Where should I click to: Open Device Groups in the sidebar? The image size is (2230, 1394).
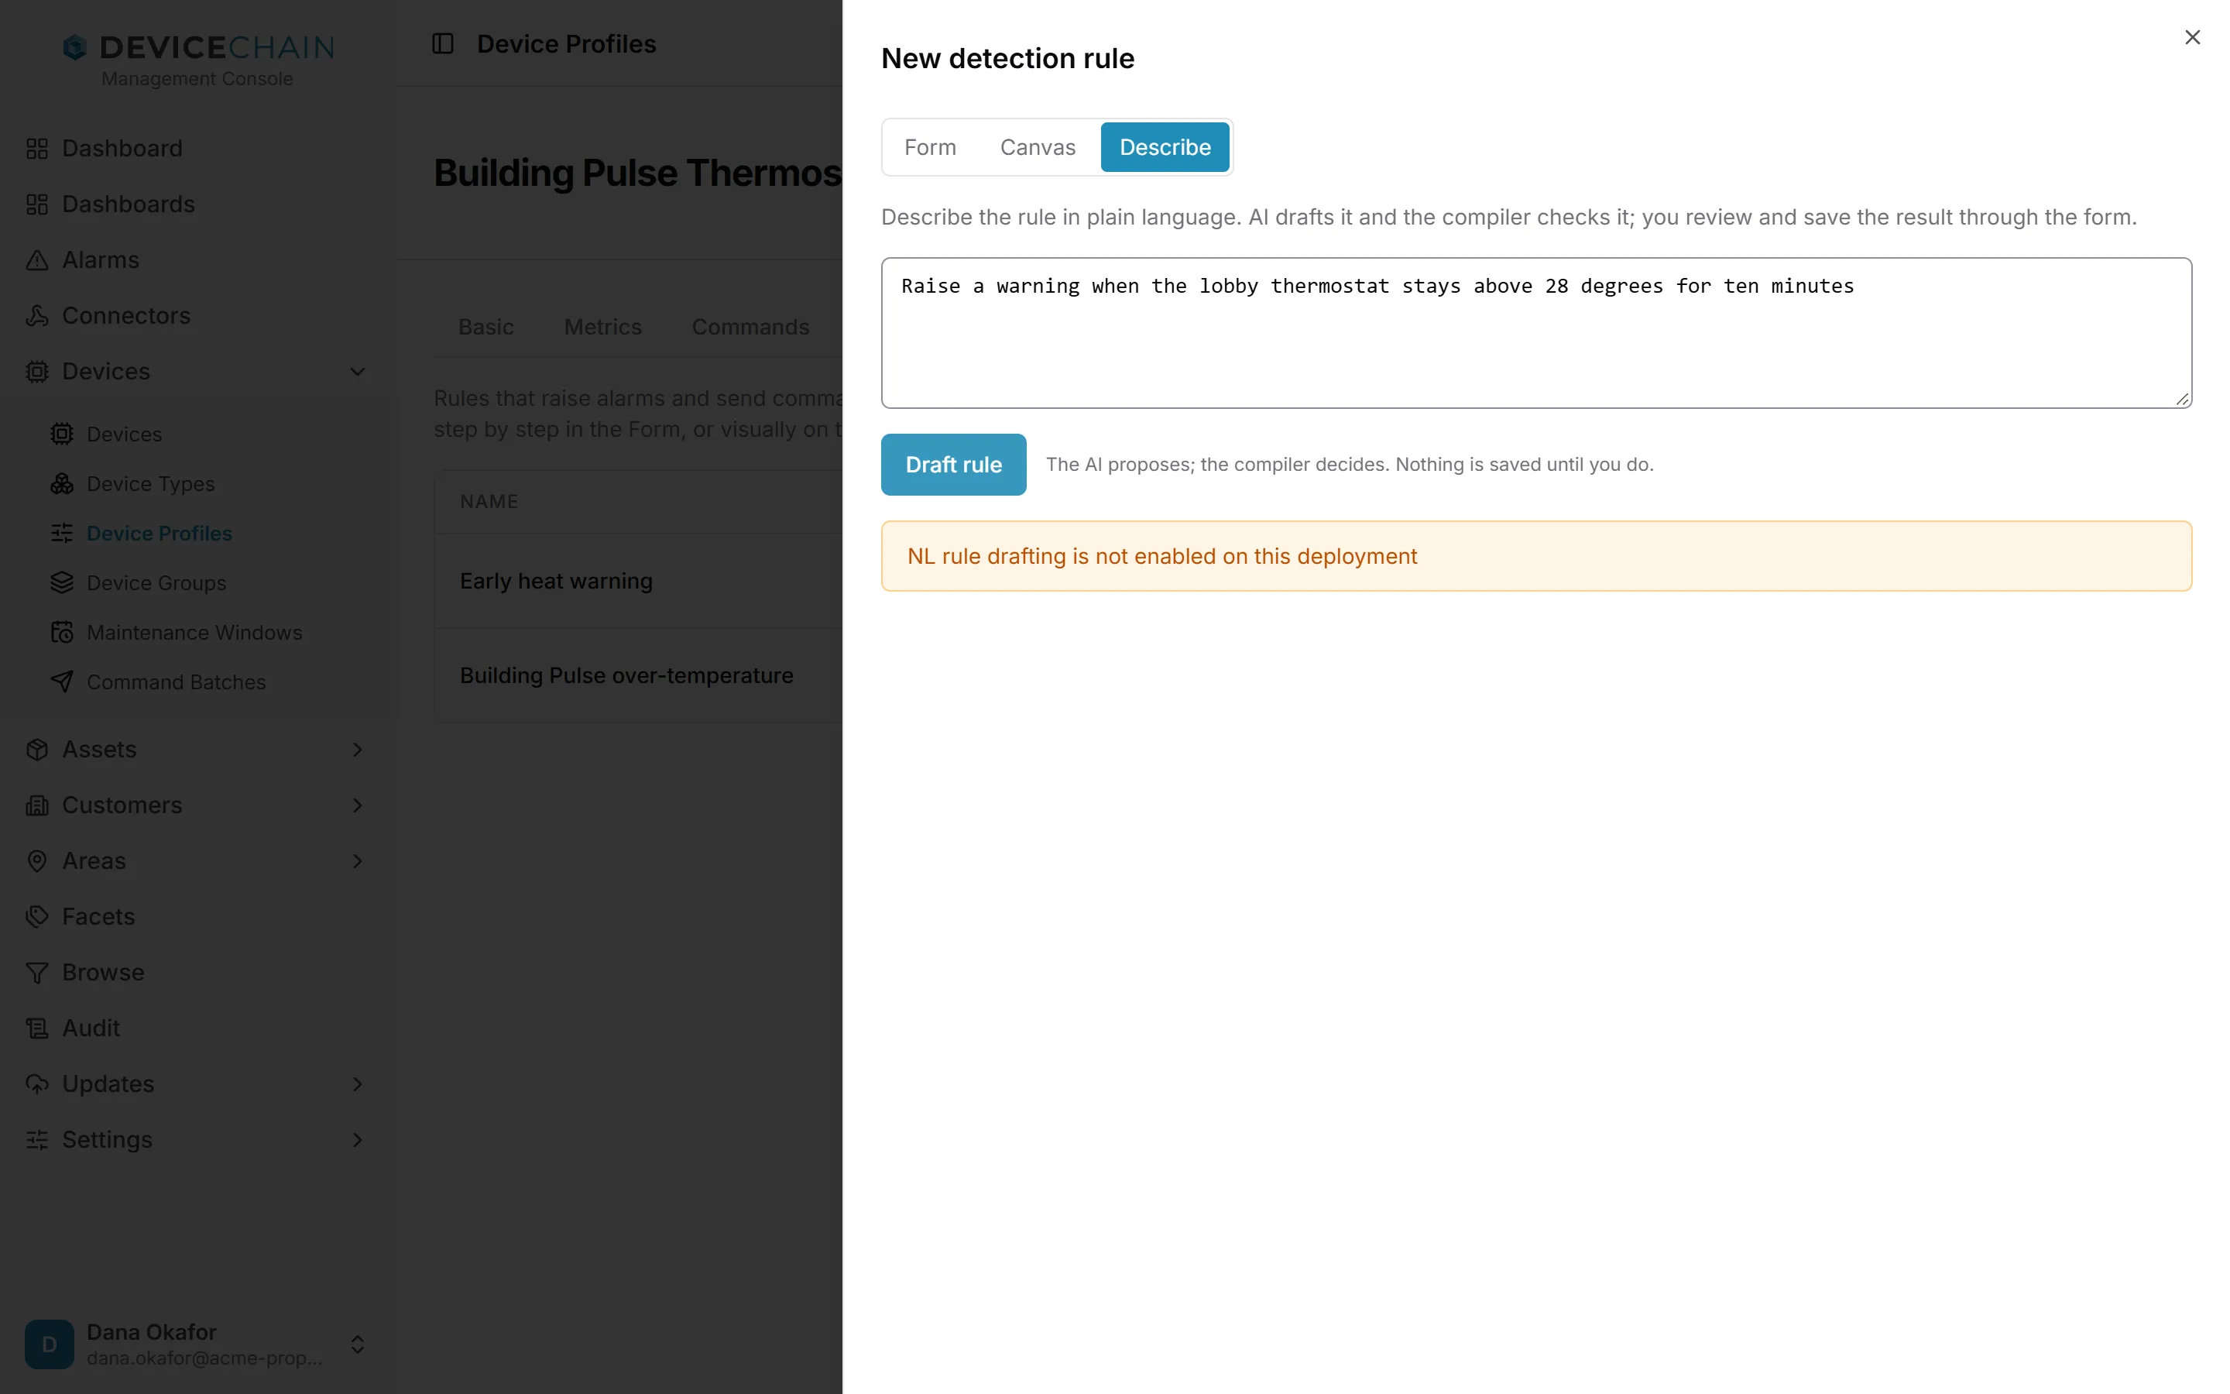tap(156, 582)
